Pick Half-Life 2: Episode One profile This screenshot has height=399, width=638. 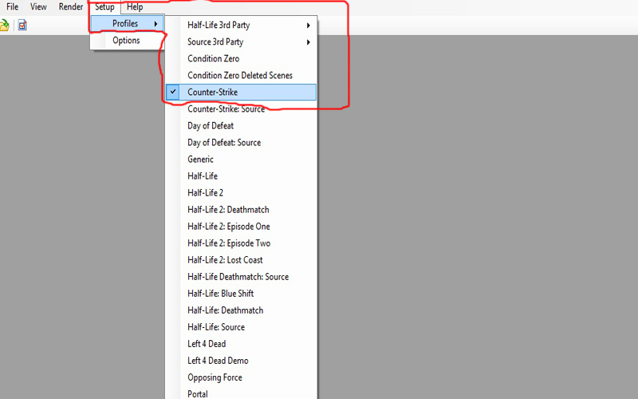(x=241, y=227)
